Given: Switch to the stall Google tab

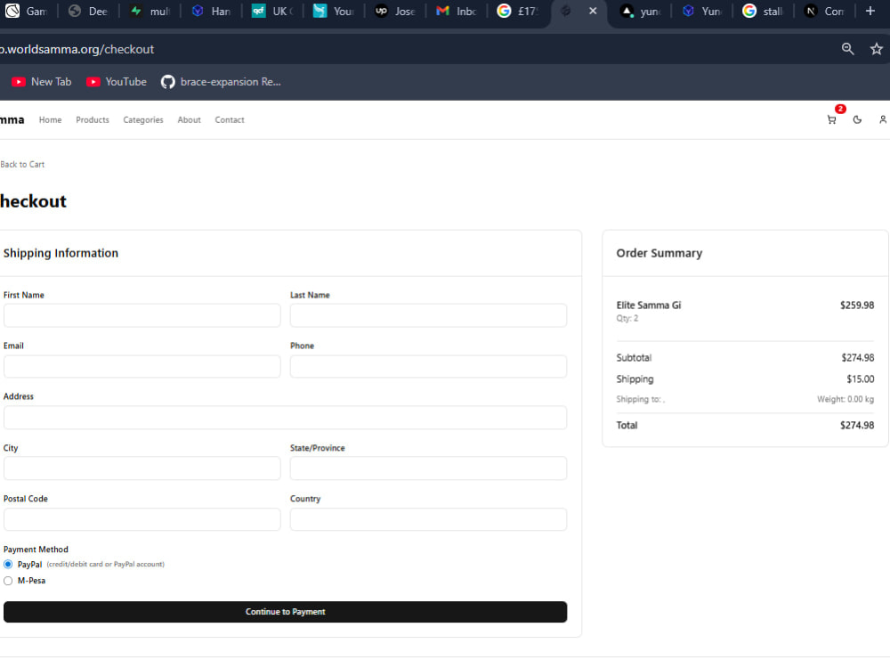Looking at the screenshot, I should pyautogui.click(x=764, y=11).
